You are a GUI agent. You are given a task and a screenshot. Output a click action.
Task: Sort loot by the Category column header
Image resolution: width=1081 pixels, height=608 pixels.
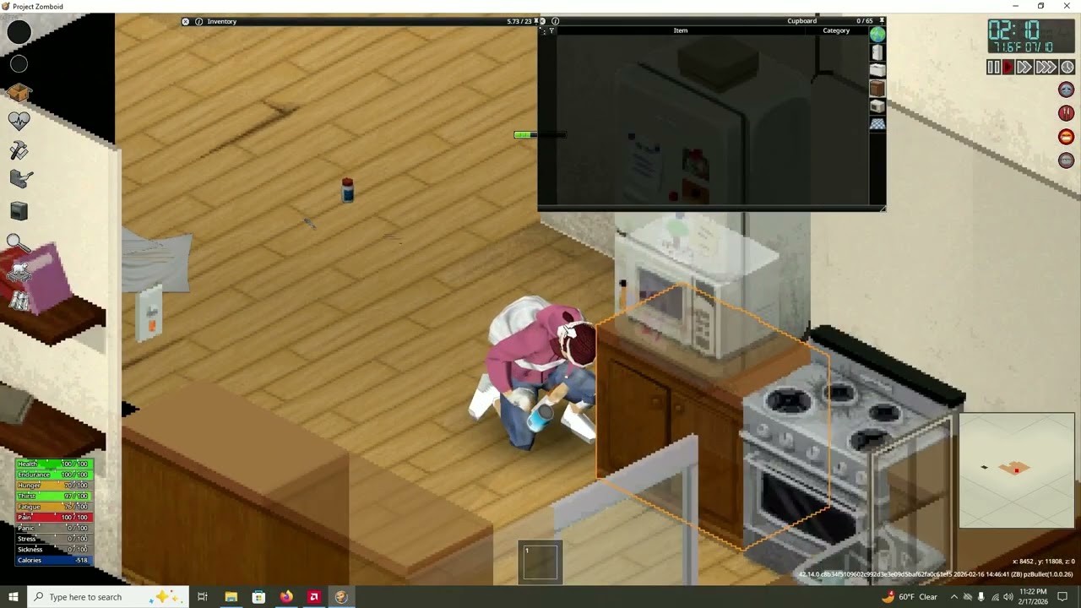[x=836, y=30]
